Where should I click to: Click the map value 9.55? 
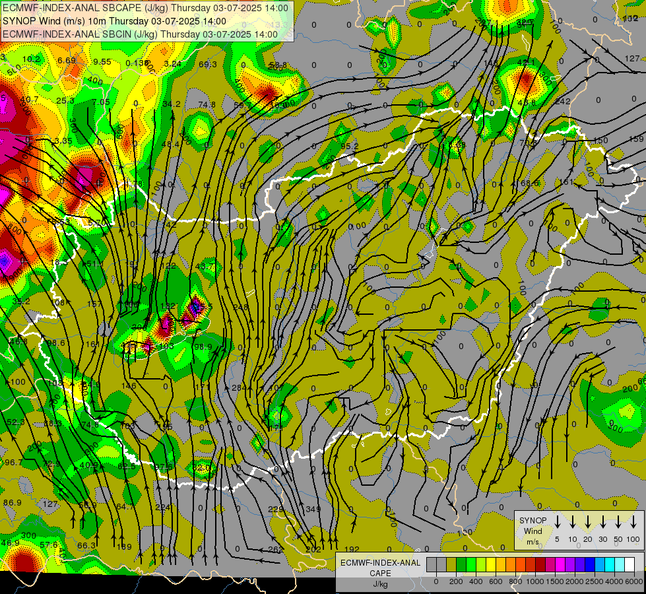click(102, 62)
